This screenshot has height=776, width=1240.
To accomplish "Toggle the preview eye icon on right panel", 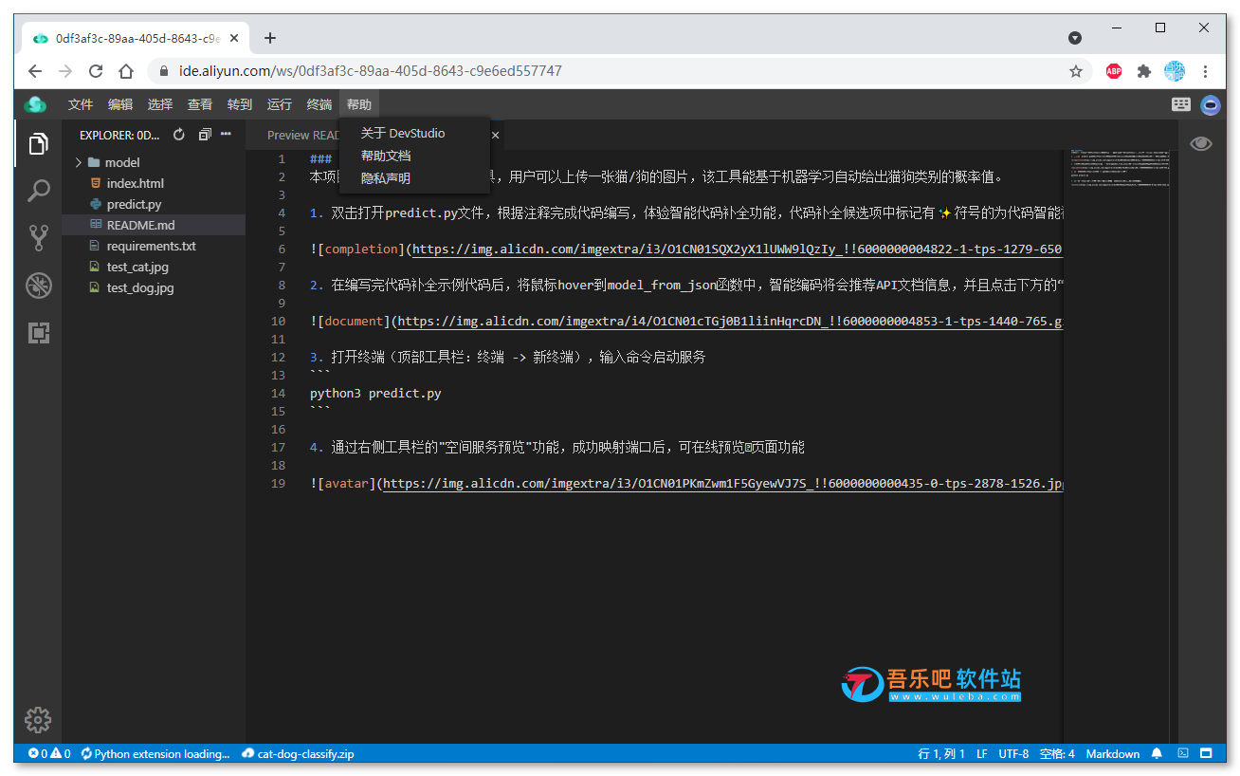I will (x=1201, y=143).
